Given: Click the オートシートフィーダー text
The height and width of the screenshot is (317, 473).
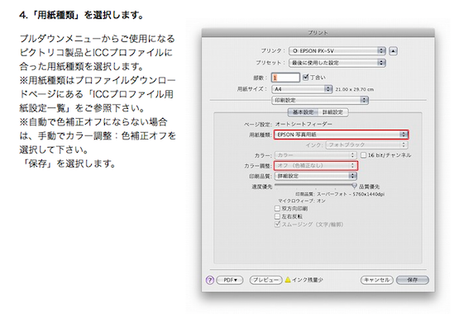Looking at the screenshot, I should pyautogui.click(x=303, y=124).
